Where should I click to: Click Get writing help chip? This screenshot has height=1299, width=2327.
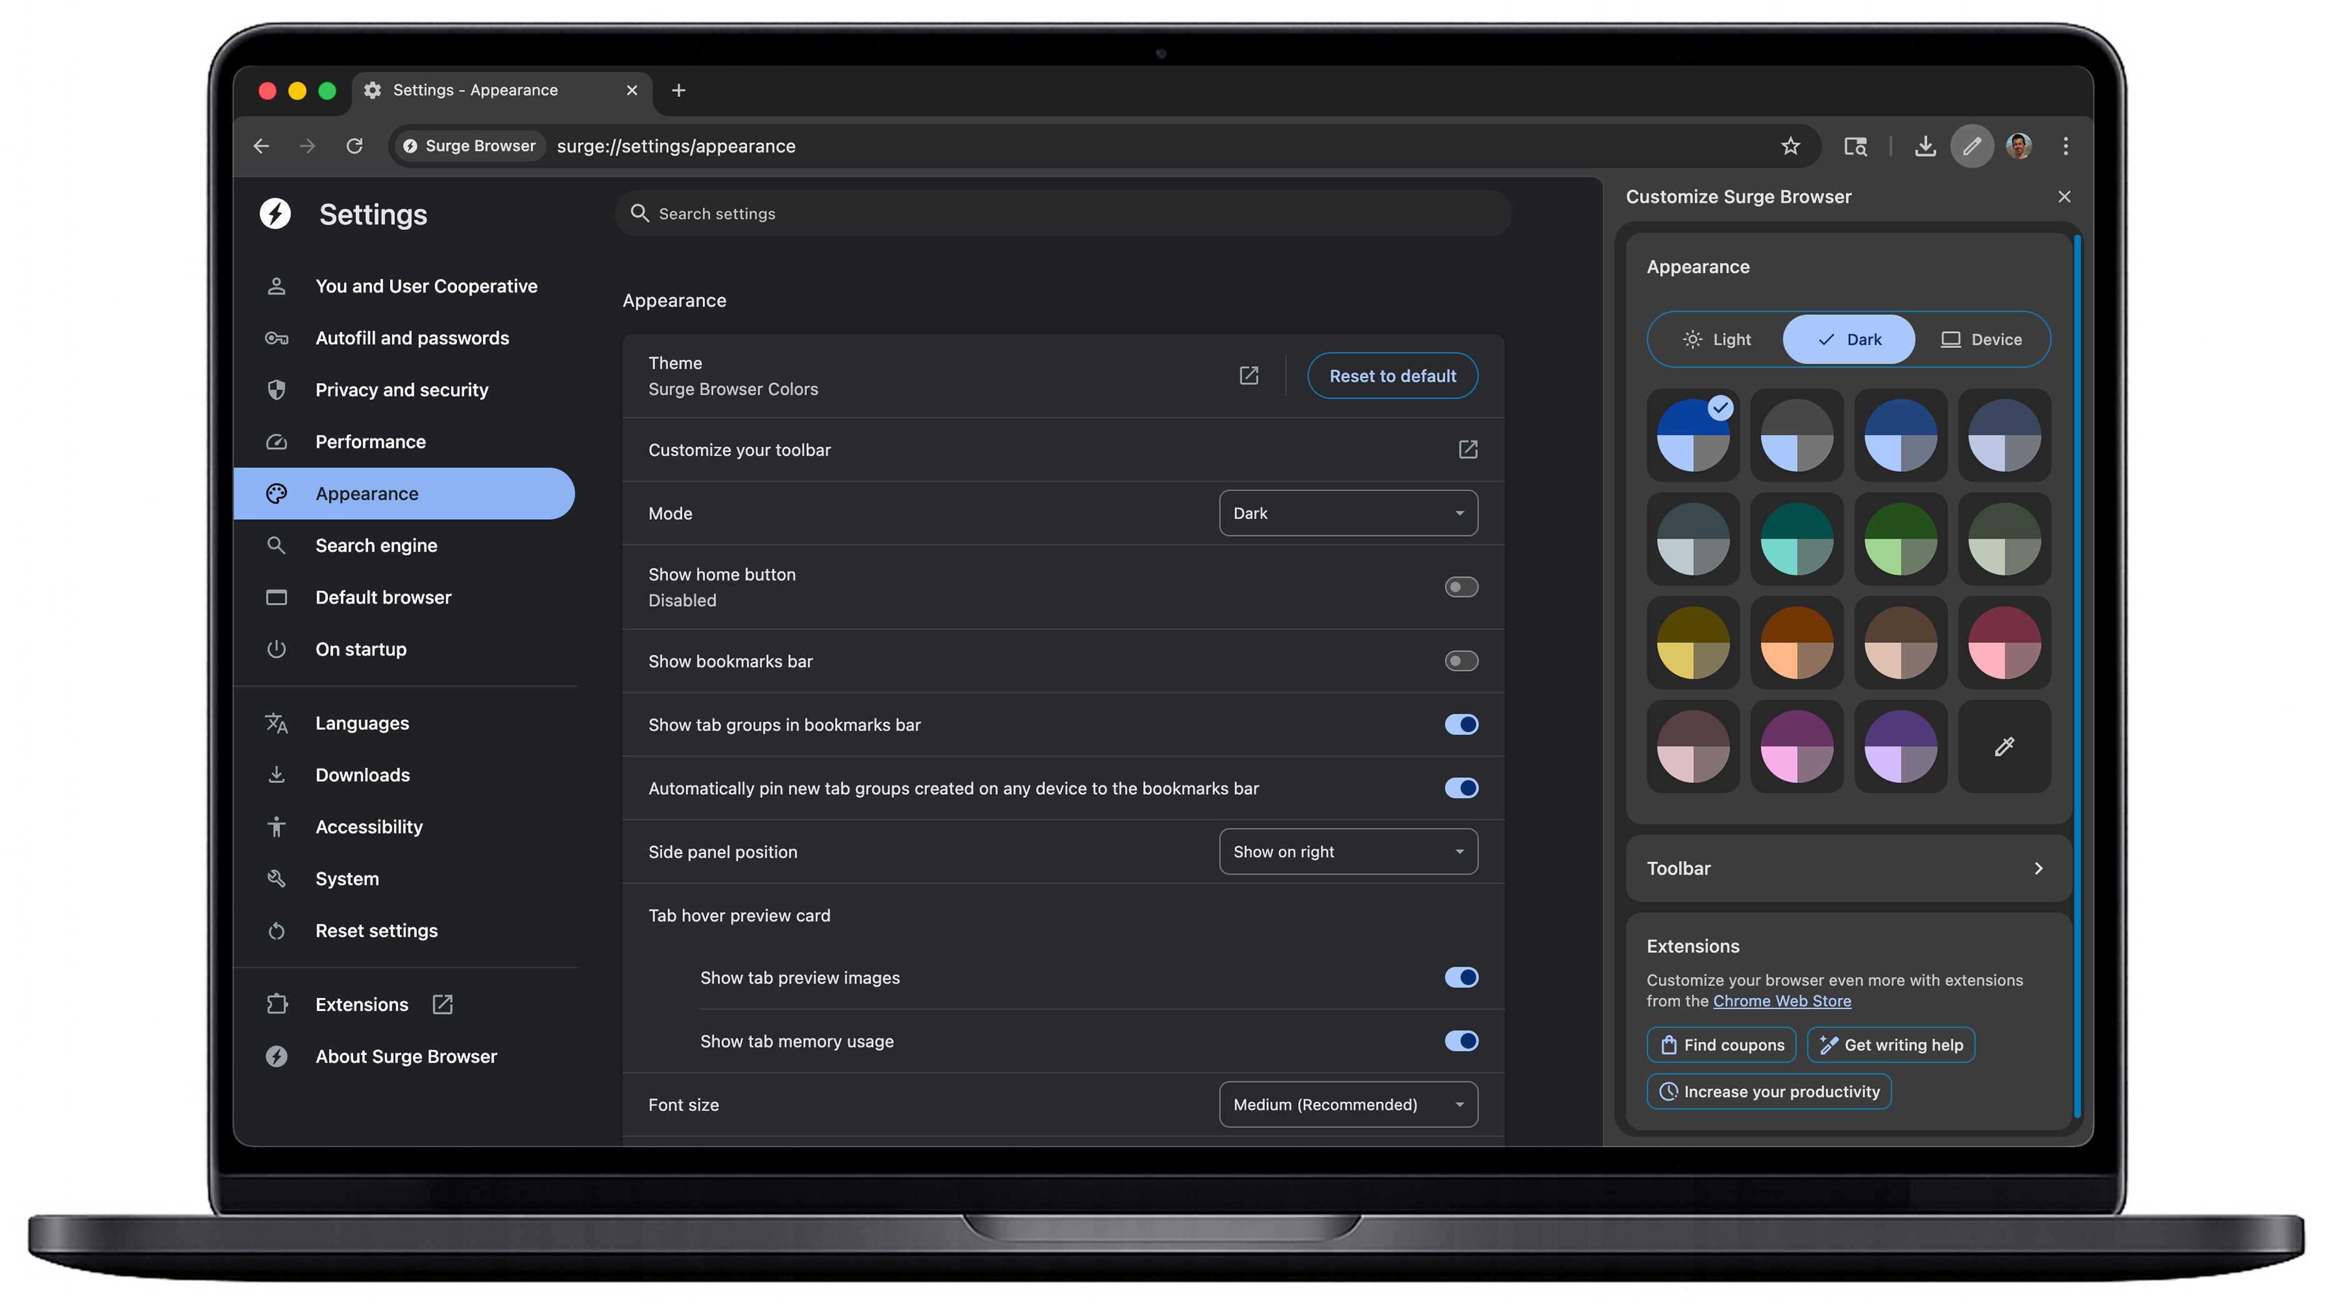1891,1045
